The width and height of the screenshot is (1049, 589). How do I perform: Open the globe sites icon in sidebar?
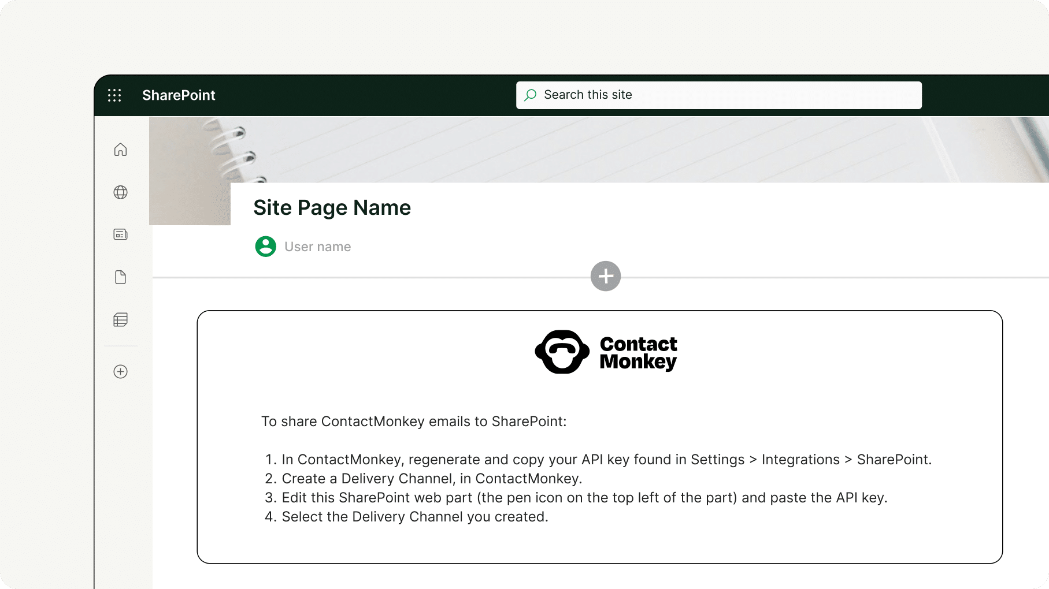[x=120, y=192]
